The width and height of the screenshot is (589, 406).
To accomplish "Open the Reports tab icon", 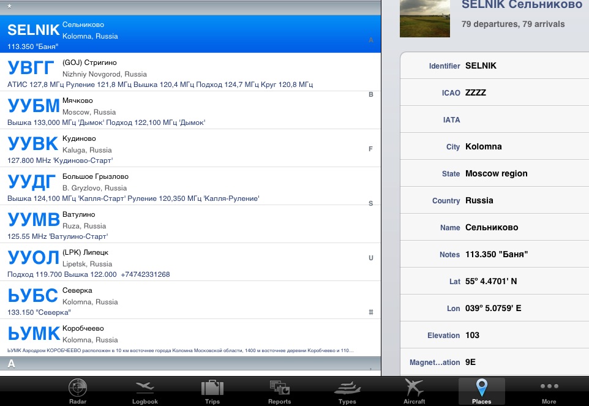I will point(280,388).
